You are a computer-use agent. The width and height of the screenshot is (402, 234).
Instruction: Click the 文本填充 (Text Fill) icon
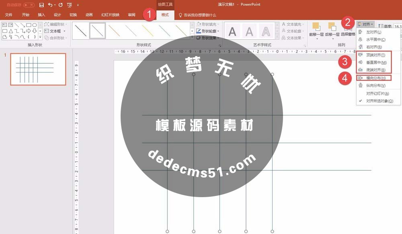pyautogui.click(x=283, y=24)
